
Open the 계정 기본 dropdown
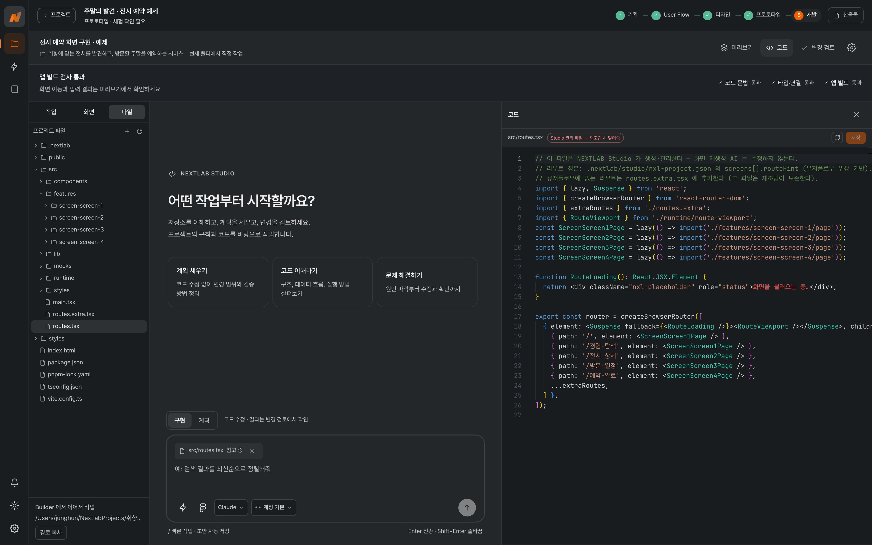point(274,508)
